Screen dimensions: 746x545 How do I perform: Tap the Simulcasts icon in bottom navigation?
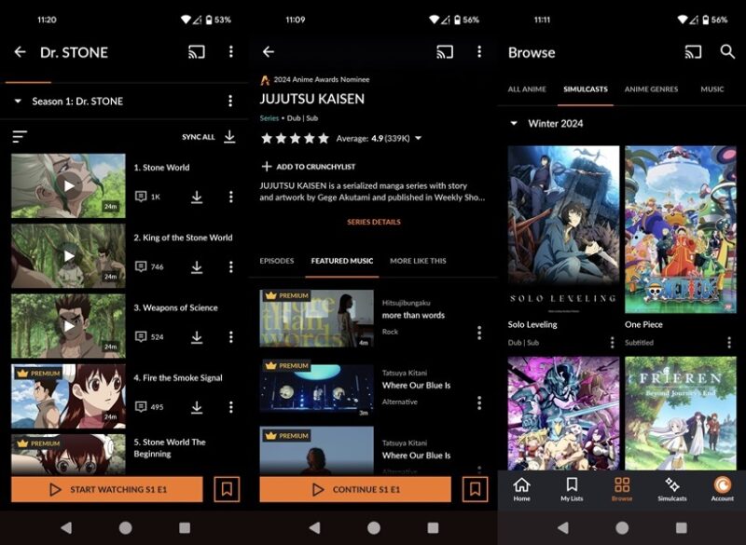[x=670, y=489]
